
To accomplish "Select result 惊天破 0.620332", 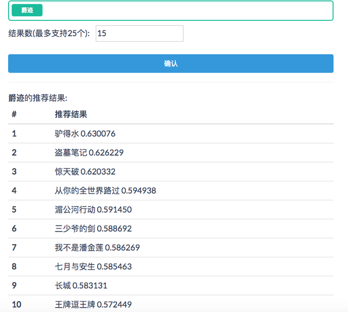I will tap(85, 172).
